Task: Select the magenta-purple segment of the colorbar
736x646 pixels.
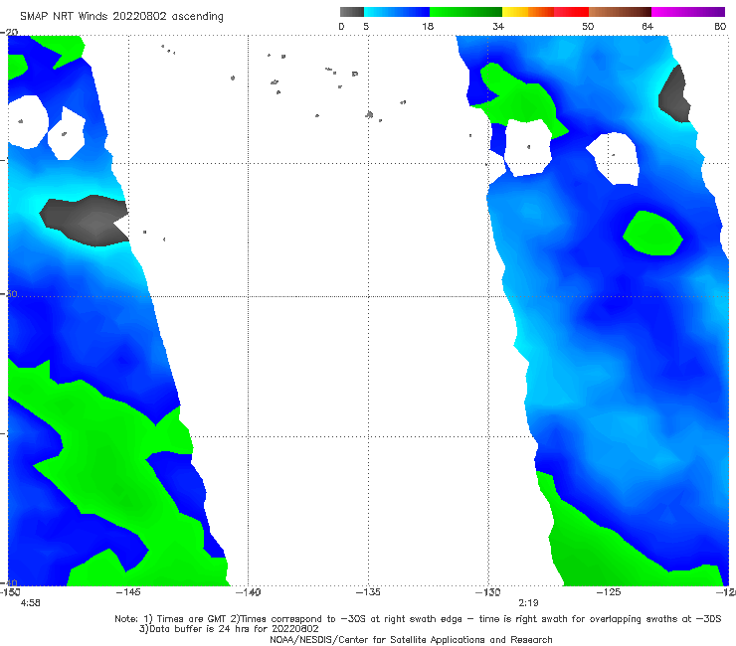Action: coord(688,12)
